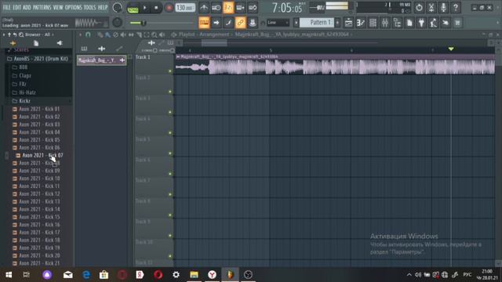502x282 pixels.
Task: Open File Explorer from the taskbar
Action: coord(194,275)
